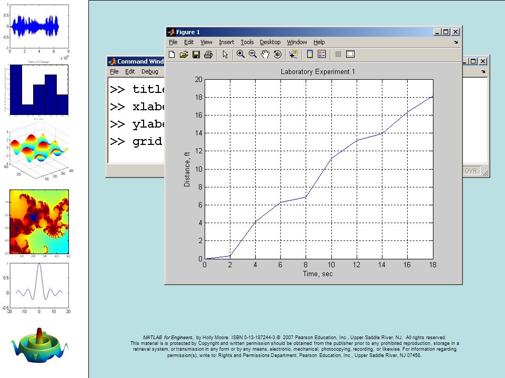Open the Edit menu in Command Window
The height and width of the screenshot is (378, 505).
[130, 72]
